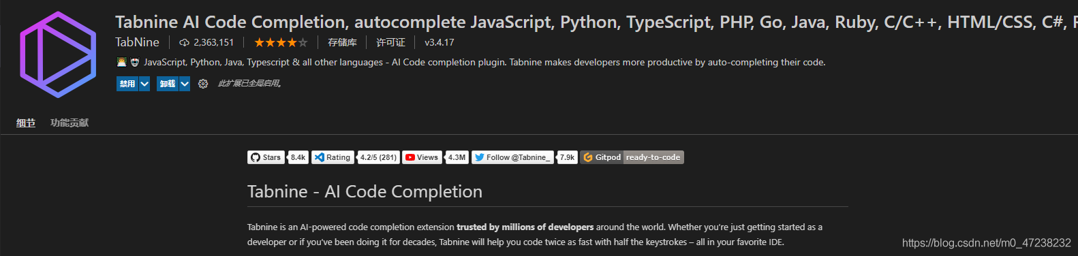Click the YouTube Views badge

click(422, 157)
